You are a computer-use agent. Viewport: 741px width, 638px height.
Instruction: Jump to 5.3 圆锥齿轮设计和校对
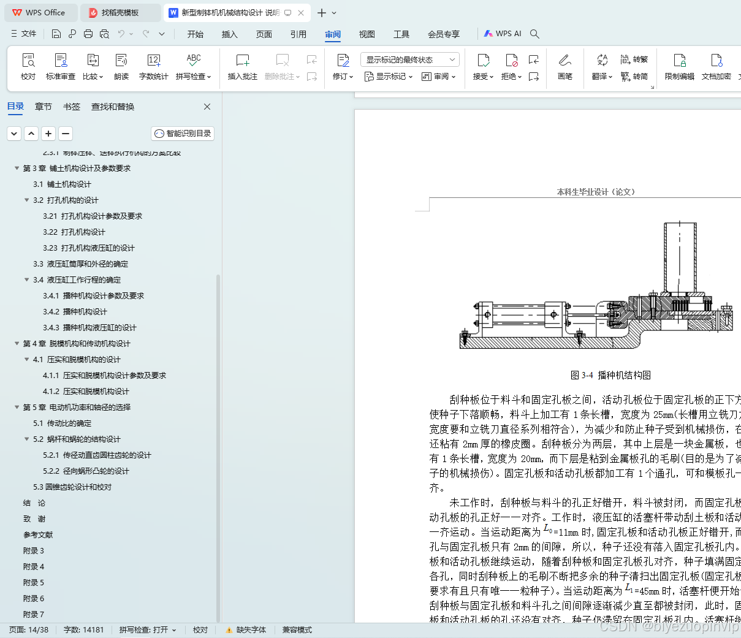(72, 487)
